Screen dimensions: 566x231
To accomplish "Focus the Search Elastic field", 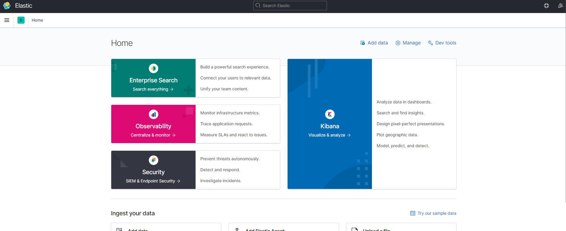I will pos(290,6).
